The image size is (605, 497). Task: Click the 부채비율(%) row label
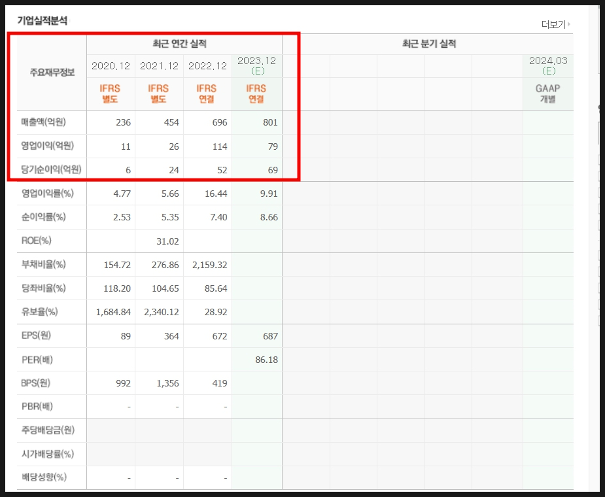[44, 264]
